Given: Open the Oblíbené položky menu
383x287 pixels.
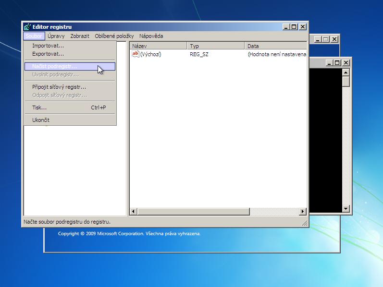Looking at the screenshot, I should (114, 36).
